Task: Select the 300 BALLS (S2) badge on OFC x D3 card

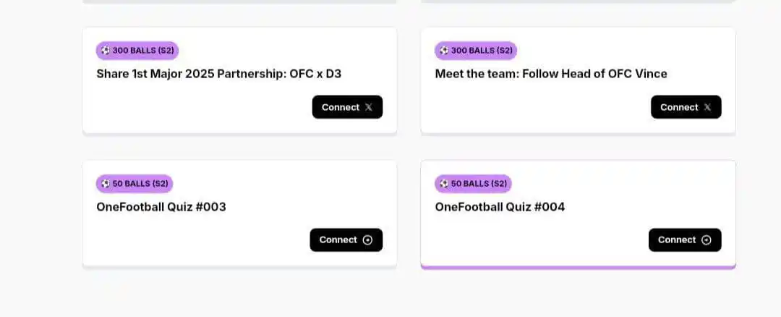Action: 137,51
